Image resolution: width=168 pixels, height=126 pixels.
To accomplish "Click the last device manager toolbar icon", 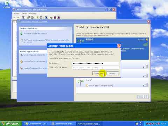I will point(59,17).
